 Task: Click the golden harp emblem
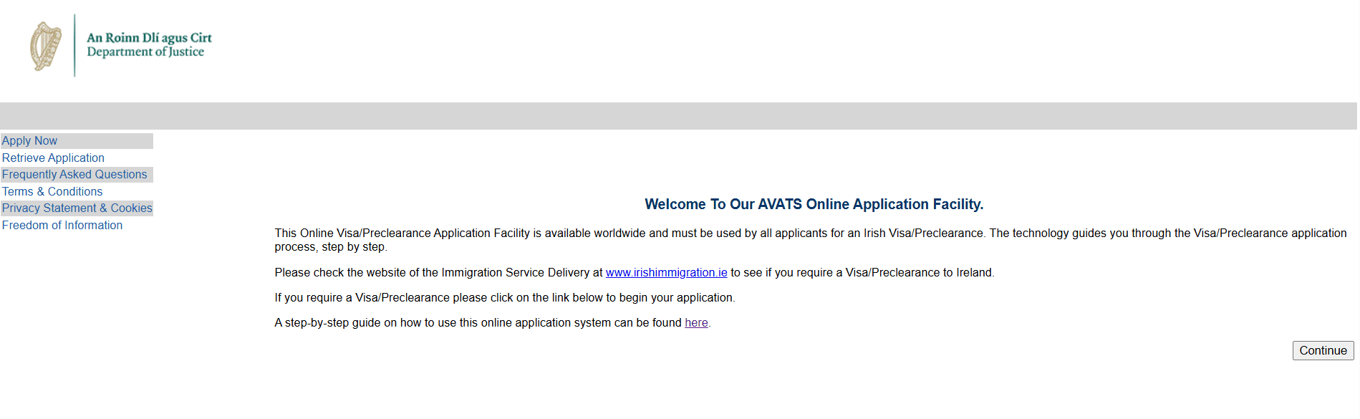(45, 46)
